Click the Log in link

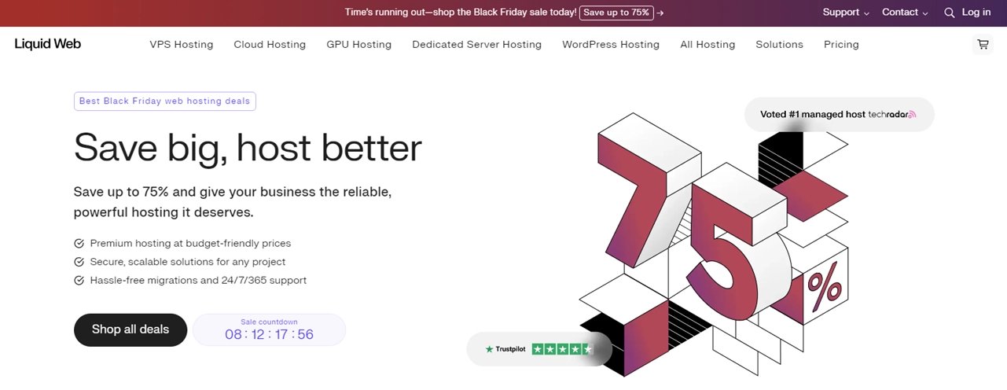(976, 13)
